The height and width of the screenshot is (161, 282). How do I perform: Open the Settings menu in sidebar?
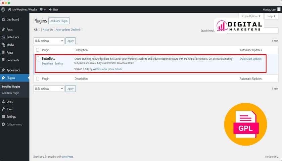[x=11, y=117]
